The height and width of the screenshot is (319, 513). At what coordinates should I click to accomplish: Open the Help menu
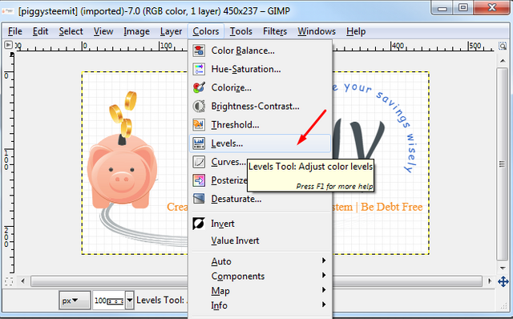pos(356,31)
